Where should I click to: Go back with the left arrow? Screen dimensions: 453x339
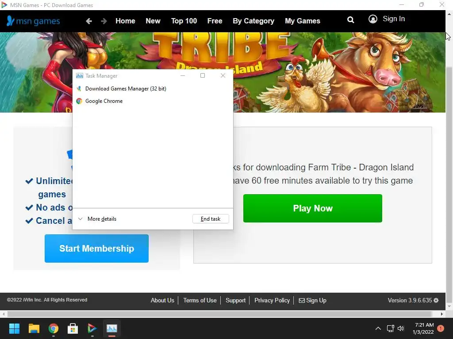pos(88,21)
